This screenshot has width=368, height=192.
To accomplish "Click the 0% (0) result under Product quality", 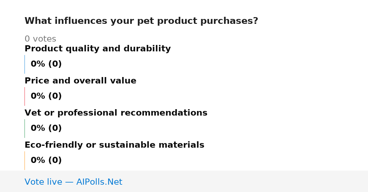I will click(46, 64).
